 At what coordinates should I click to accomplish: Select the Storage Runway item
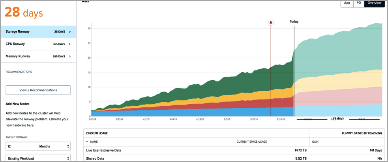(x=38, y=31)
